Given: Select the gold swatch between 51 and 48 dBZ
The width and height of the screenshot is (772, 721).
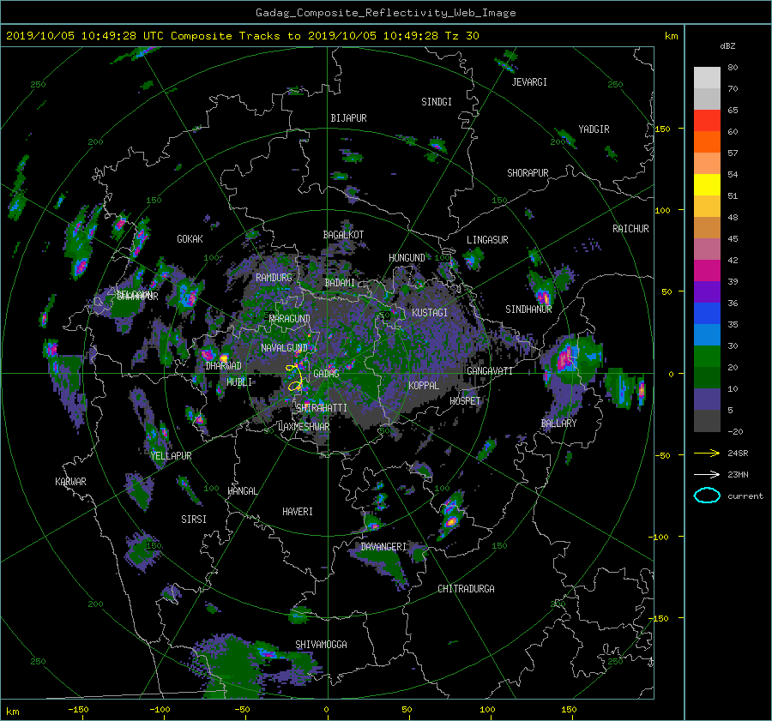Looking at the screenshot, I should 707,207.
